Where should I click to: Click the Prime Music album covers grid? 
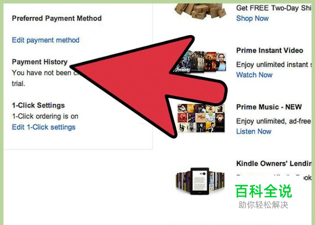pos(201,118)
